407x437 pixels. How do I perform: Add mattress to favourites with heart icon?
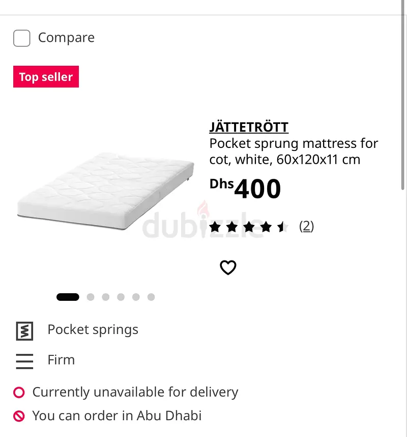[x=228, y=267]
